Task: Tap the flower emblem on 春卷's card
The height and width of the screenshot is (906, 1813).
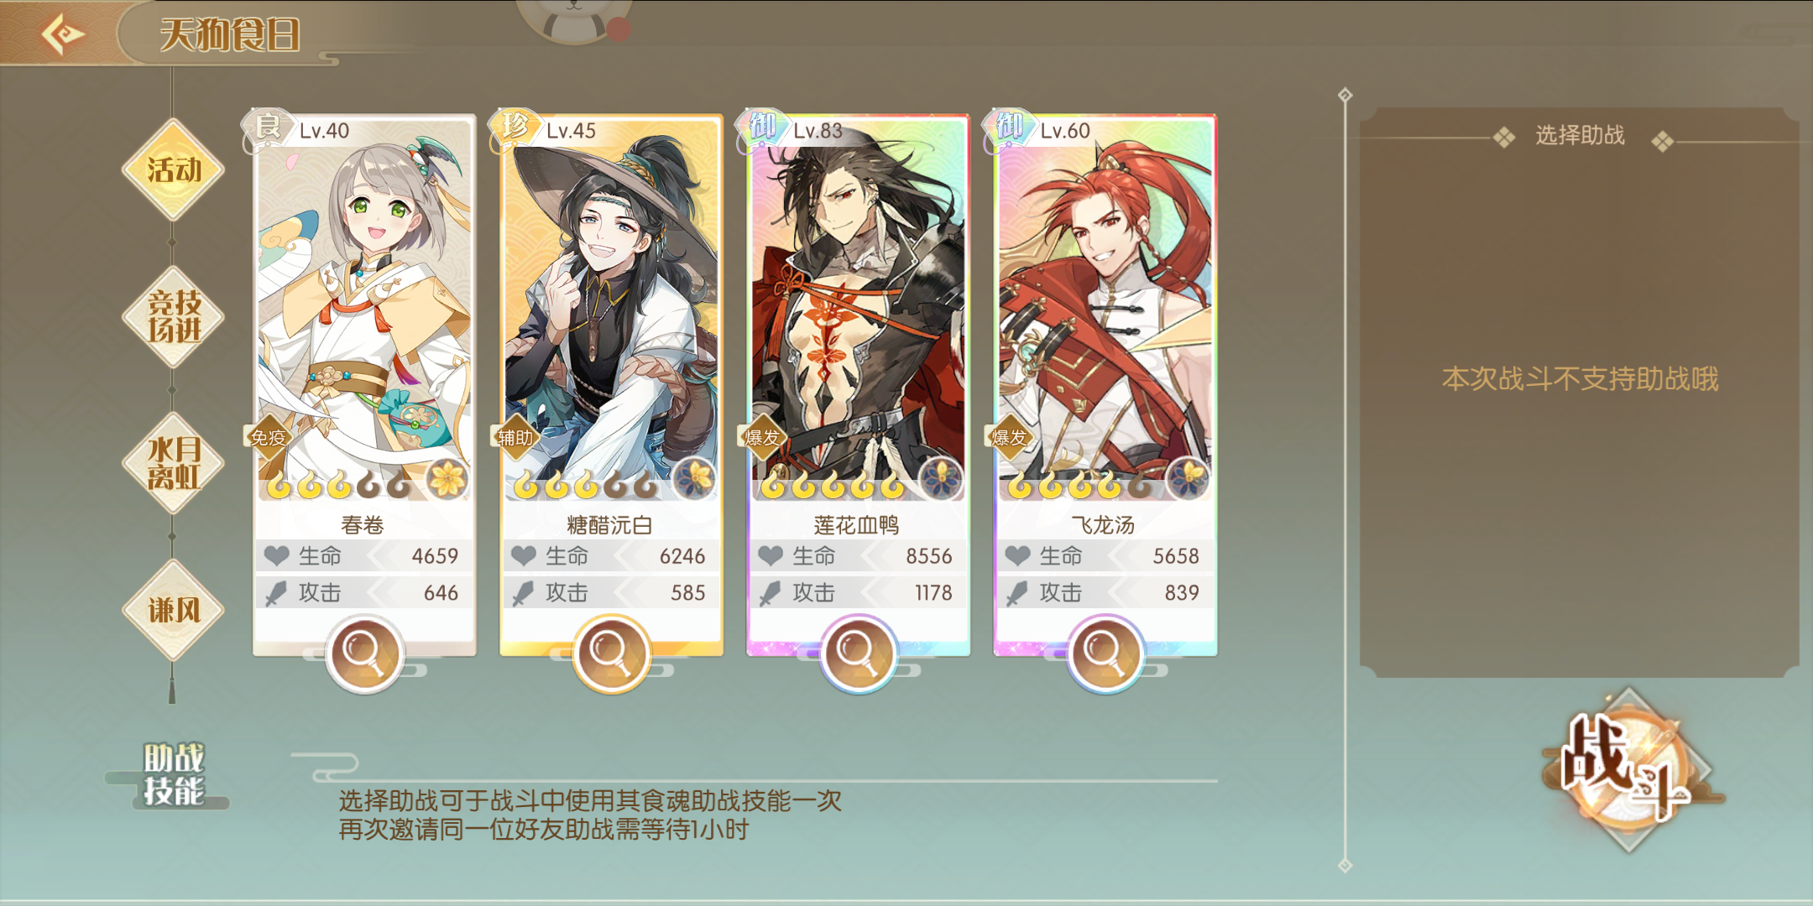Action: [x=447, y=479]
